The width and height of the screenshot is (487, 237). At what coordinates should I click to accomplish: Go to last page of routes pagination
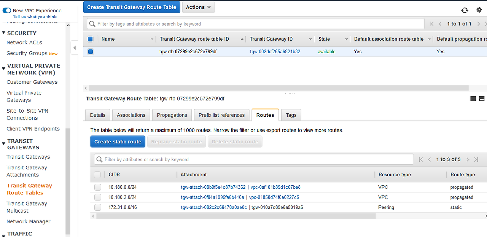coord(476,159)
